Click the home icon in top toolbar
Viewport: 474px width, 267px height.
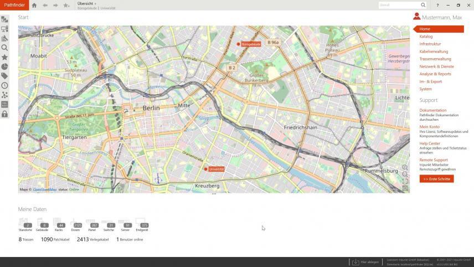34,6
